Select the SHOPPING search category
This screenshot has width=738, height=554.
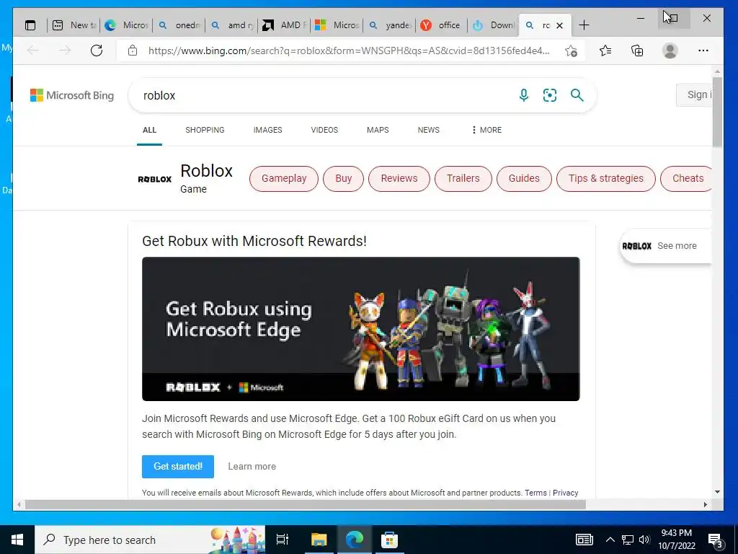(x=205, y=130)
